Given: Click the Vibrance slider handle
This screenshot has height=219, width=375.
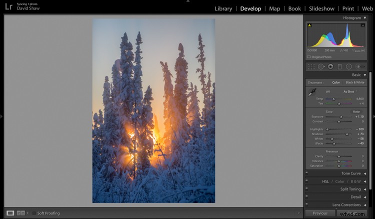Looking at the screenshot, I should point(338,161).
